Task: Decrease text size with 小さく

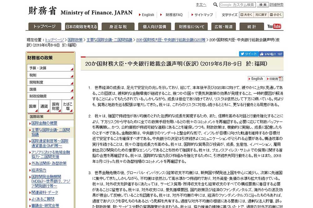Action: pos(276,15)
